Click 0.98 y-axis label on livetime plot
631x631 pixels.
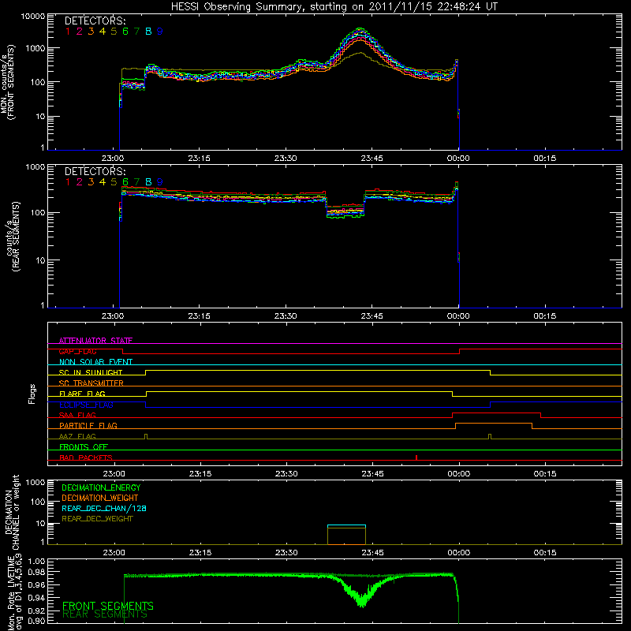(36, 572)
